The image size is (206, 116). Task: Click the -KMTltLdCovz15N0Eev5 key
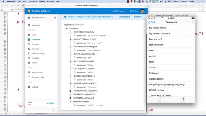coord(84,69)
